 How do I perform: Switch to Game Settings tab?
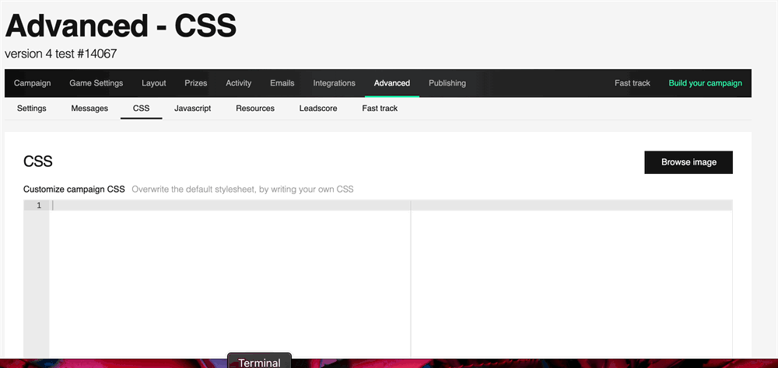click(x=96, y=83)
